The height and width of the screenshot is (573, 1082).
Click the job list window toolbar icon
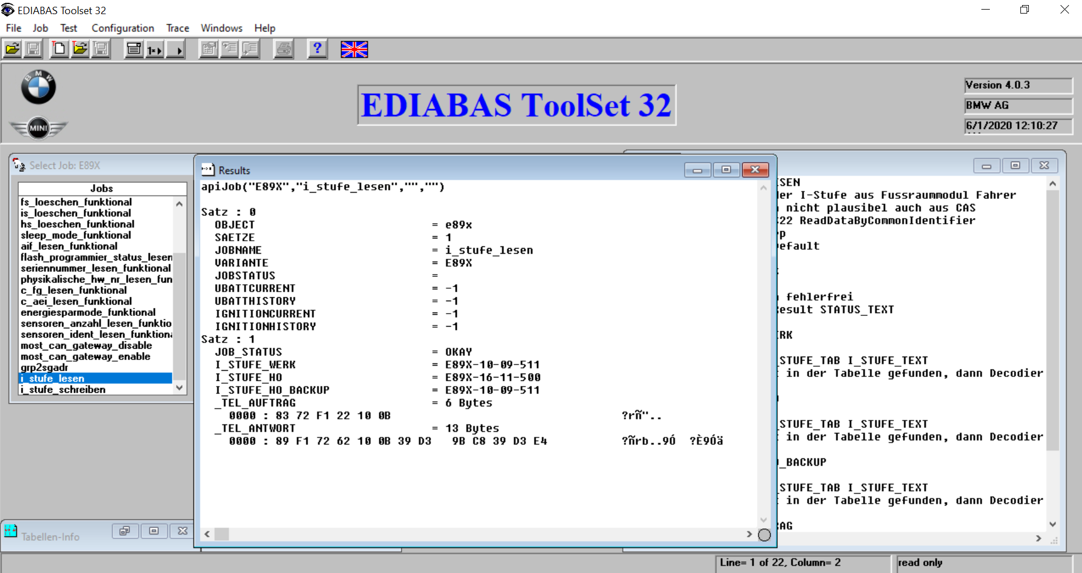tap(134, 49)
